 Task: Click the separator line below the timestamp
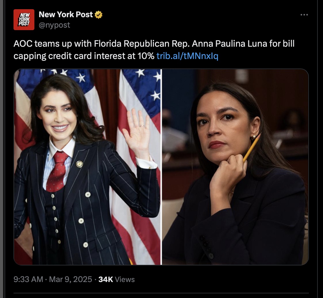tap(161, 293)
